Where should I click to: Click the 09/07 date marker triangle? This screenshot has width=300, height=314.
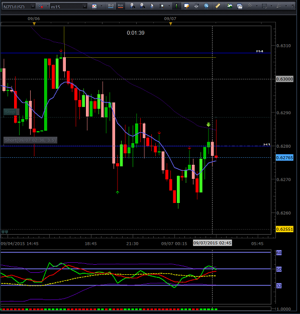171,24
